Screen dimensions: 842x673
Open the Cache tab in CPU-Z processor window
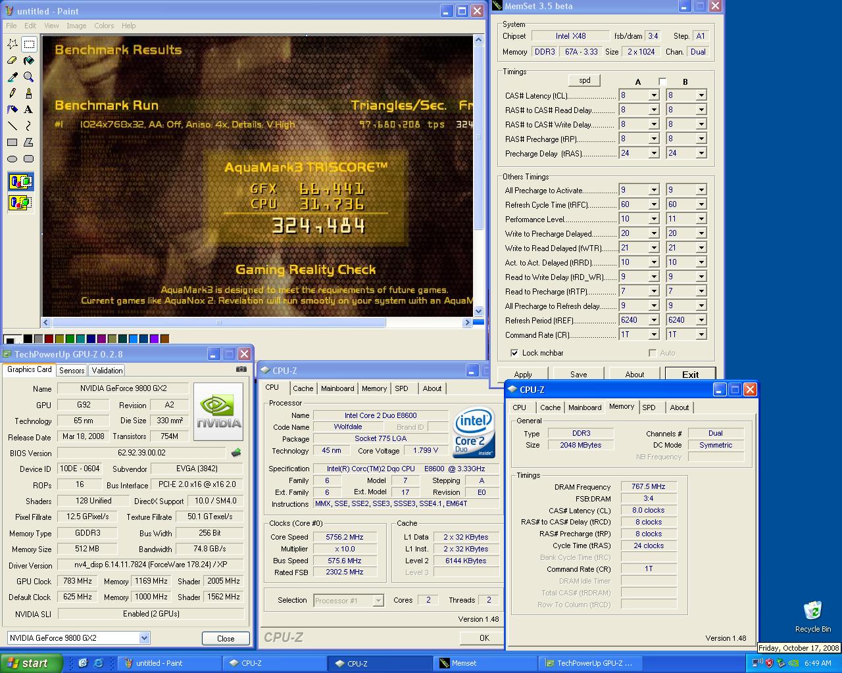click(x=303, y=388)
